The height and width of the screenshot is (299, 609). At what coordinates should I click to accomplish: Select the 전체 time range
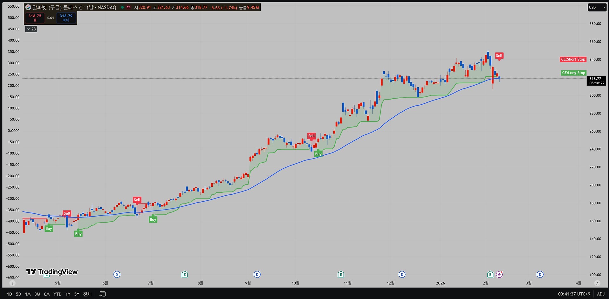(x=87, y=294)
